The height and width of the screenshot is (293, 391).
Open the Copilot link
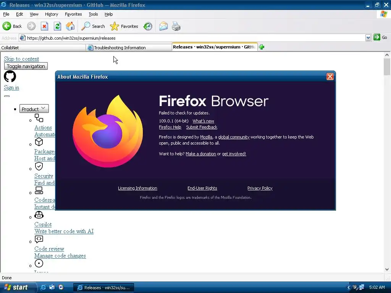43,224
